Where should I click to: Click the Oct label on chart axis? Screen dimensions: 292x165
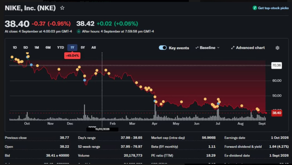point(27,124)
